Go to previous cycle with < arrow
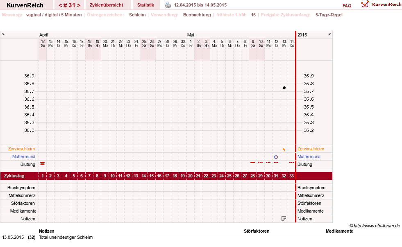Image resolution: width=402 pixels, height=247 pixels. (x=60, y=5)
